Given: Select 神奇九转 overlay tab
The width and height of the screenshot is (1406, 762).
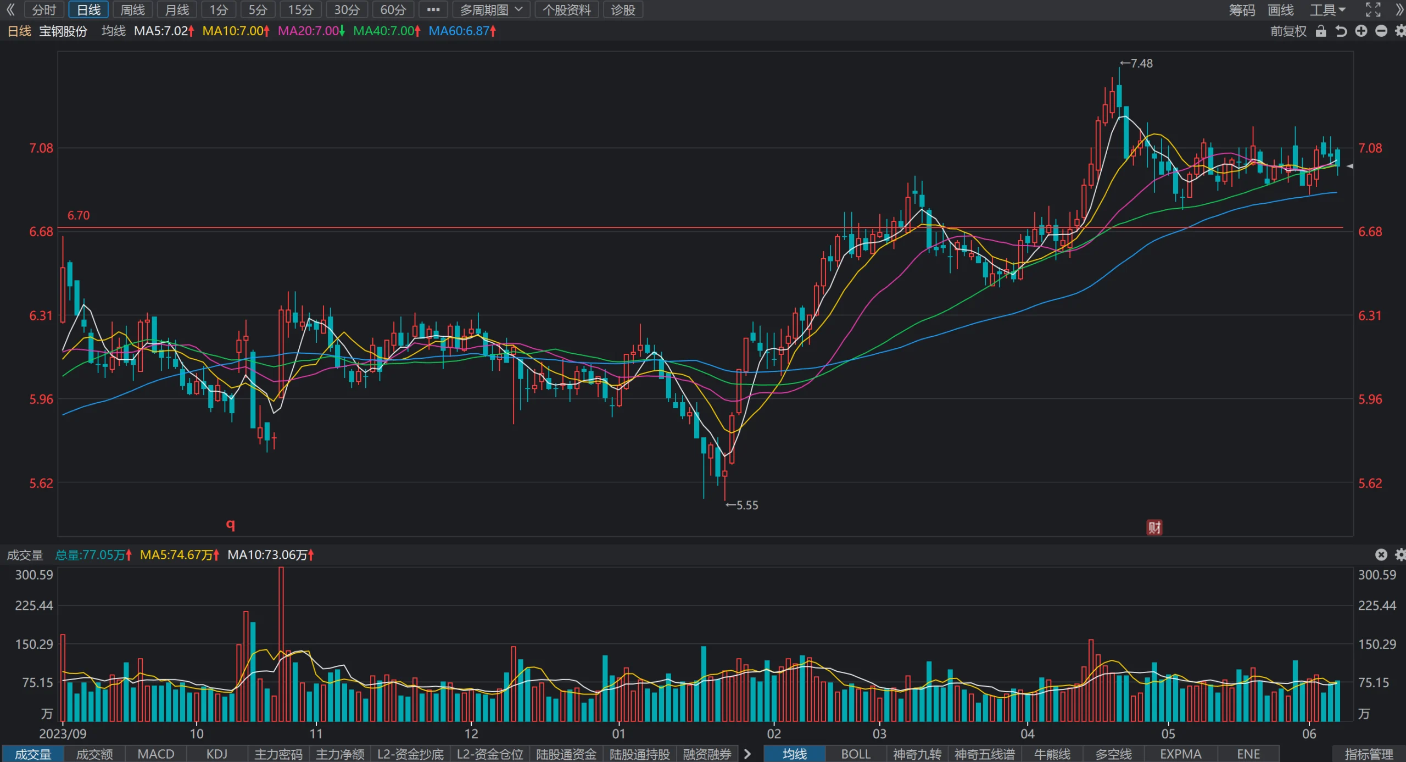Looking at the screenshot, I should click(917, 754).
